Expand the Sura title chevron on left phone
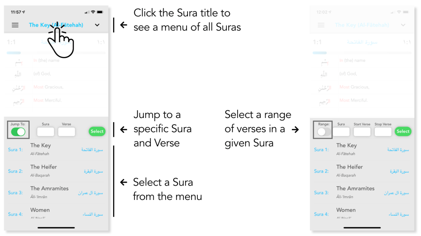 click(x=97, y=25)
